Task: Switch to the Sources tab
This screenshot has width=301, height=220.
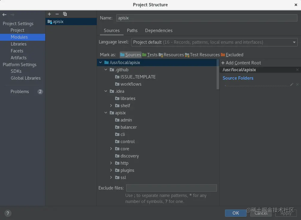Action: pyautogui.click(x=112, y=31)
